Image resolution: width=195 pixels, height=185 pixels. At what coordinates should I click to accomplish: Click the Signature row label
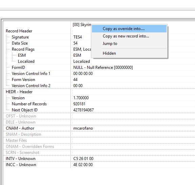coord(20,37)
